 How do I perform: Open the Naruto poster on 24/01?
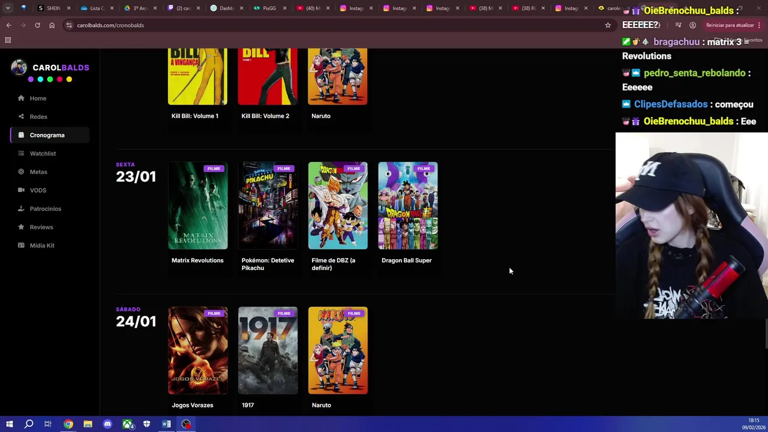tap(338, 350)
